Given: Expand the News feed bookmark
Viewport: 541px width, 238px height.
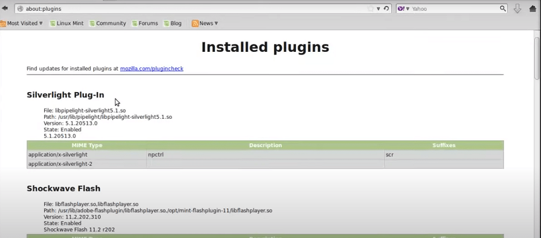Looking at the screenshot, I should 205,23.
